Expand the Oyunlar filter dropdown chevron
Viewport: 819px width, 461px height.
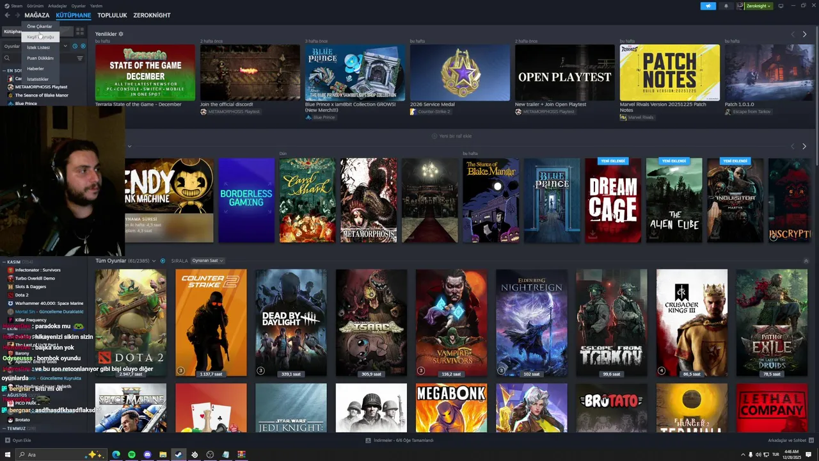click(x=65, y=46)
